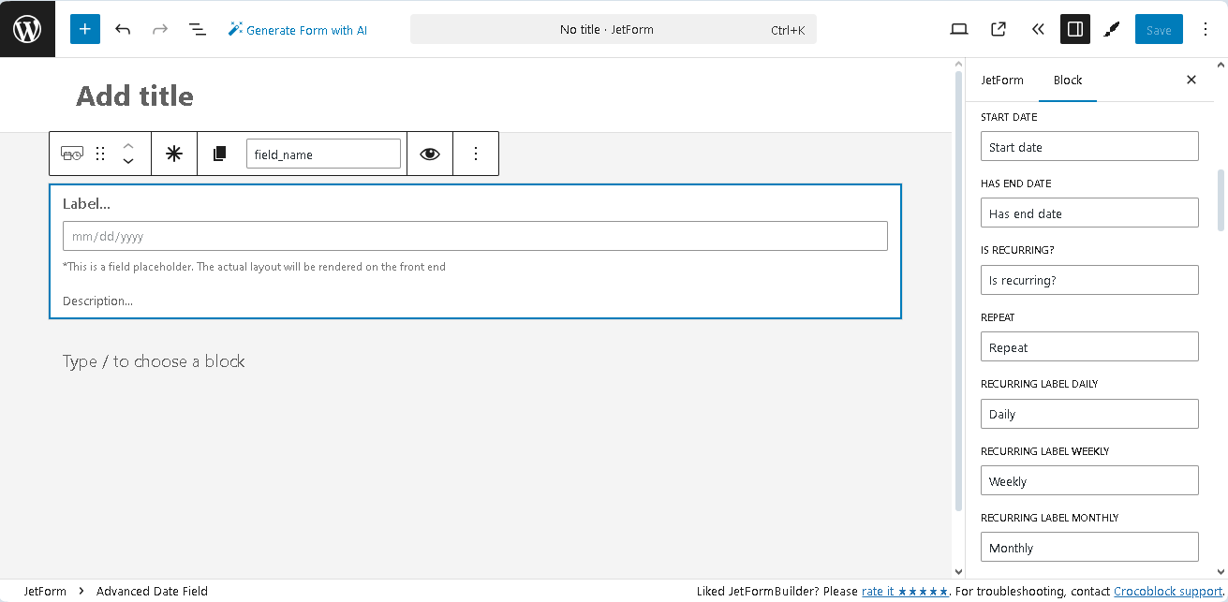
Task: Click the Undo arrow in the top toolbar
Action: tap(123, 29)
